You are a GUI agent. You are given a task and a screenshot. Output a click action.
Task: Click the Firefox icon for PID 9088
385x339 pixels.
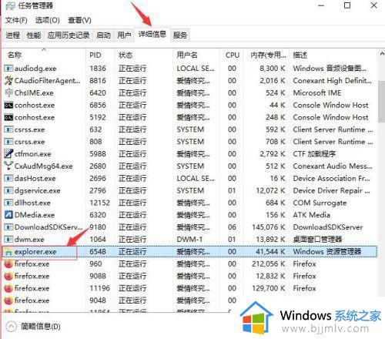pyautogui.click(x=8, y=276)
